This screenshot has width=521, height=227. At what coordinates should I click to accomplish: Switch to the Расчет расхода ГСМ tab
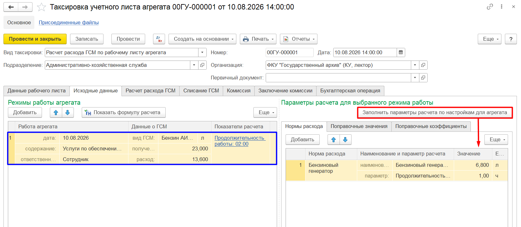click(x=151, y=91)
